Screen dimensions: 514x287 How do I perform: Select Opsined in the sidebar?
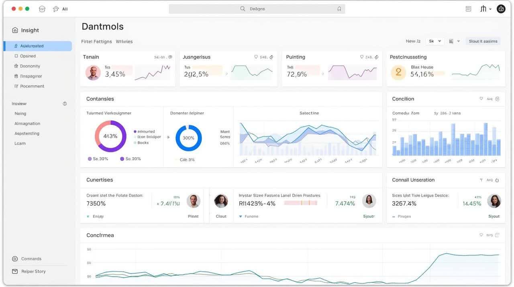(x=28, y=56)
